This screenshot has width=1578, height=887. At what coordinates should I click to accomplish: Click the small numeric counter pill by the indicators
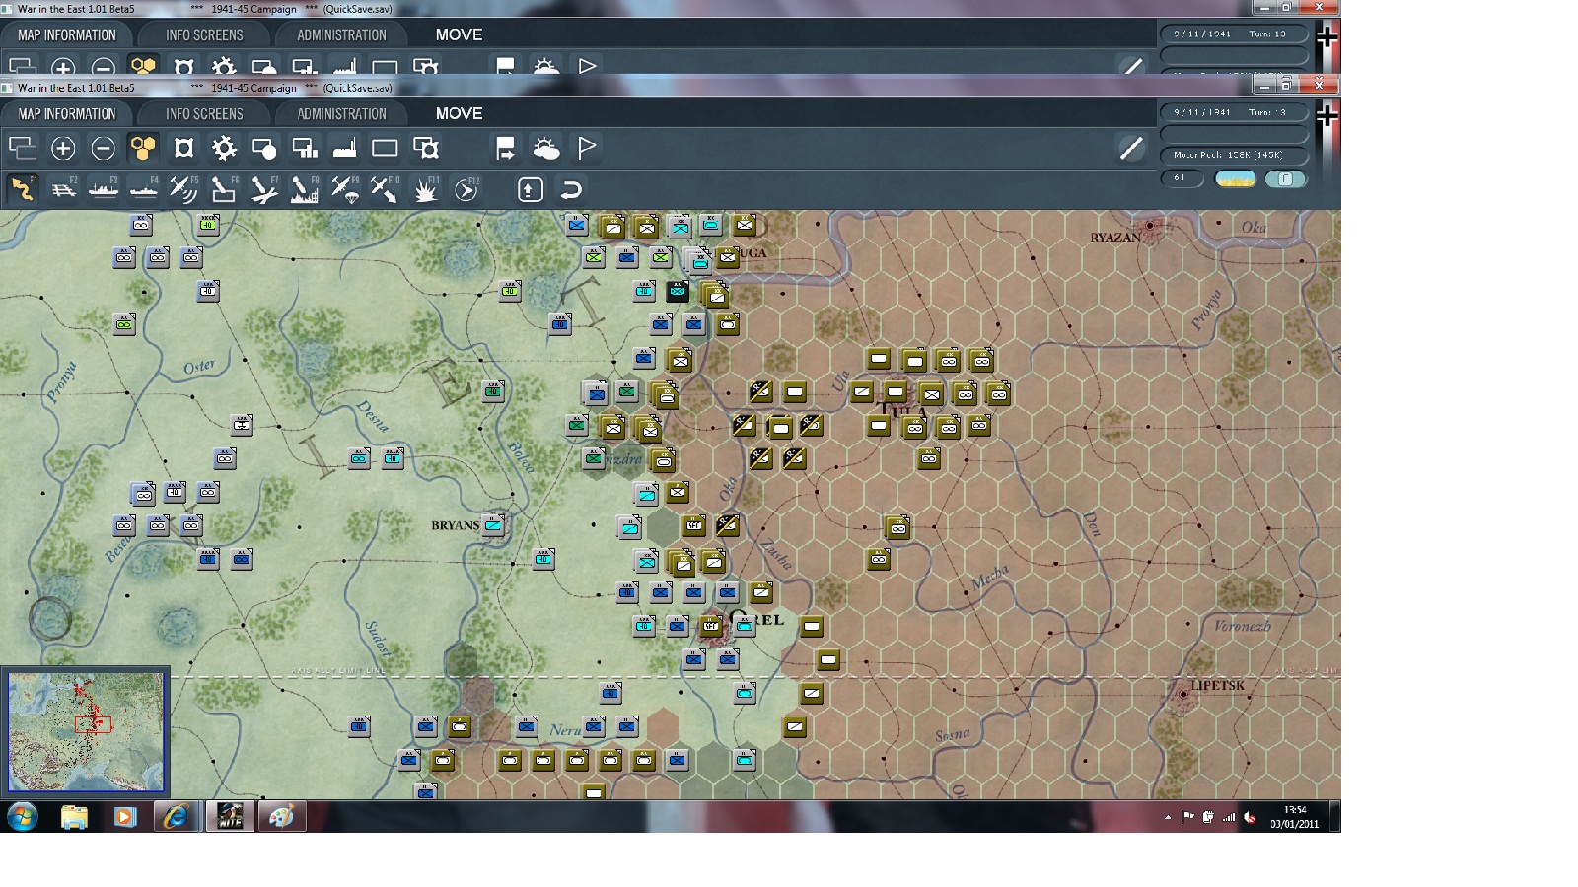tap(1183, 178)
